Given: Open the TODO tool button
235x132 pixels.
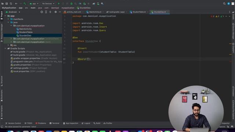Looking at the screenshot, I should point(29,123).
